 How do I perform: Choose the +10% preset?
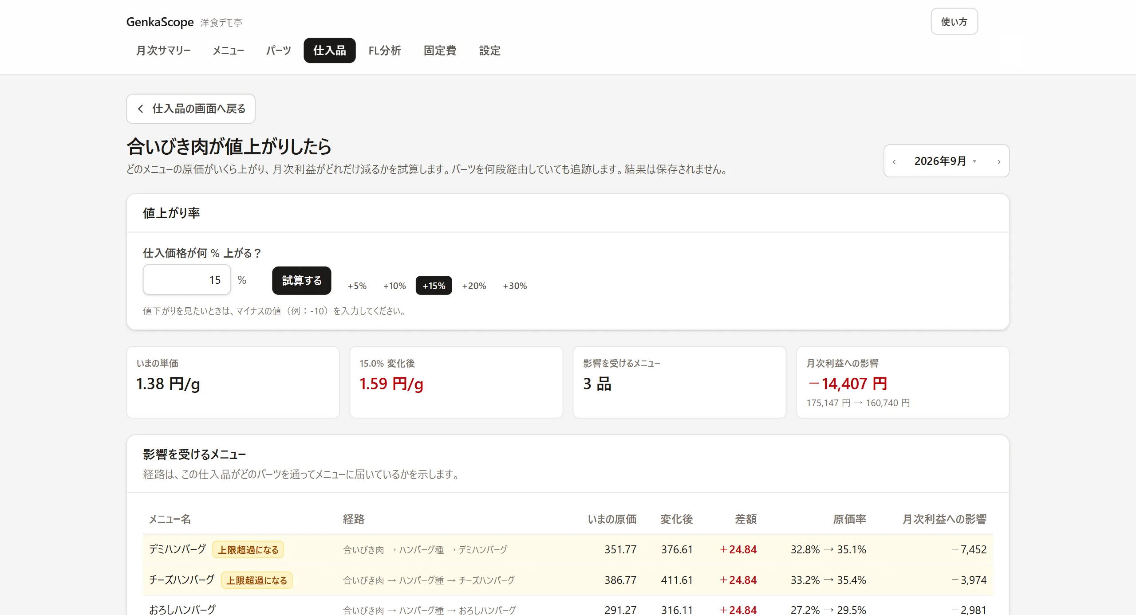[394, 286]
